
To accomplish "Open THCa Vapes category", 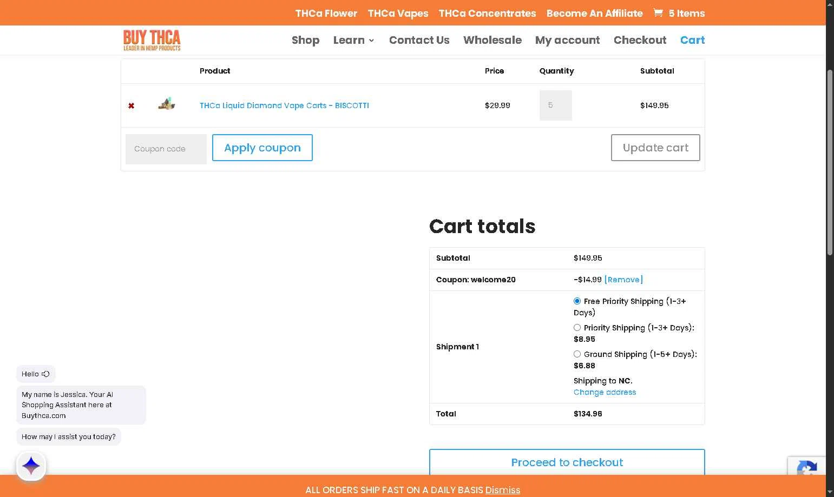I will click(398, 14).
